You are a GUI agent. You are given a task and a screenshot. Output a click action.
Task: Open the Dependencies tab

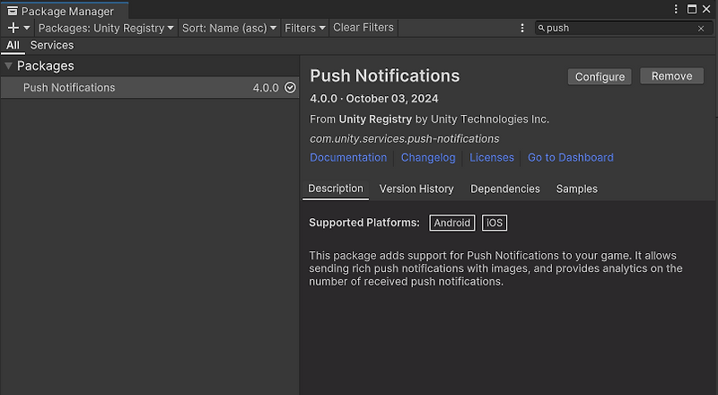point(505,189)
